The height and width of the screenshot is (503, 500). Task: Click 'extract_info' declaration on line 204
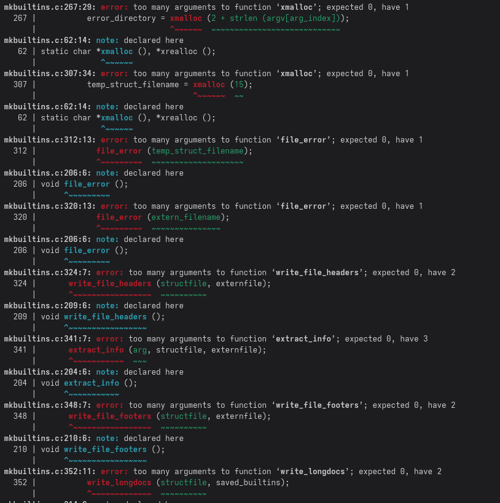tap(92, 383)
